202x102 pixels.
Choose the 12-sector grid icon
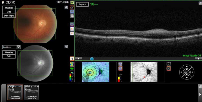pos(72,33)
